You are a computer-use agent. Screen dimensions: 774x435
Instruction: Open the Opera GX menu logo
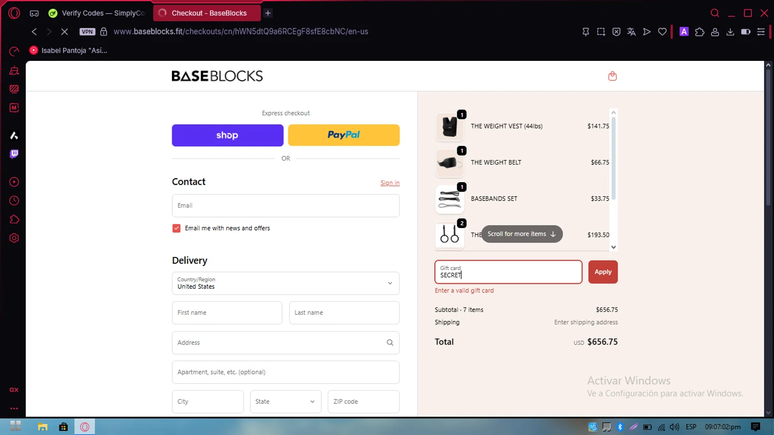(14, 13)
